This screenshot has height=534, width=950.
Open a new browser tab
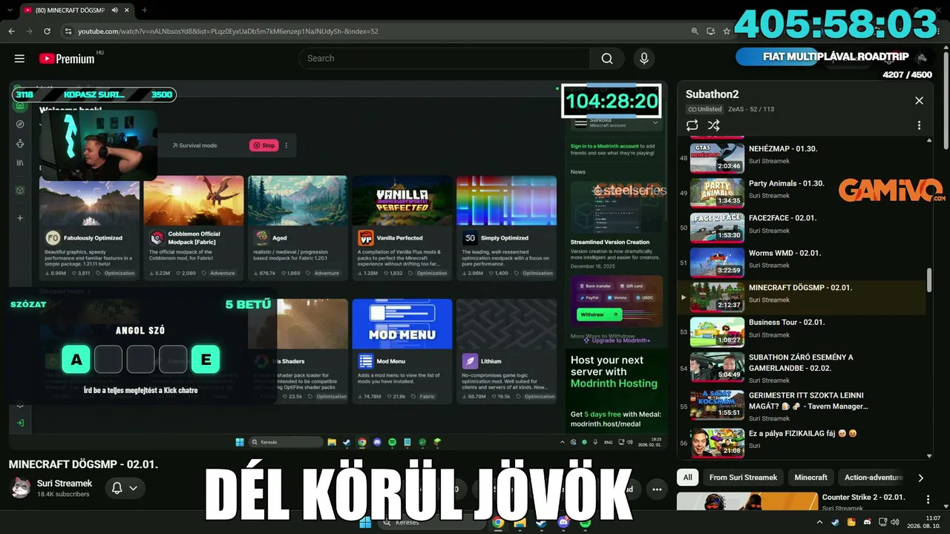click(144, 10)
